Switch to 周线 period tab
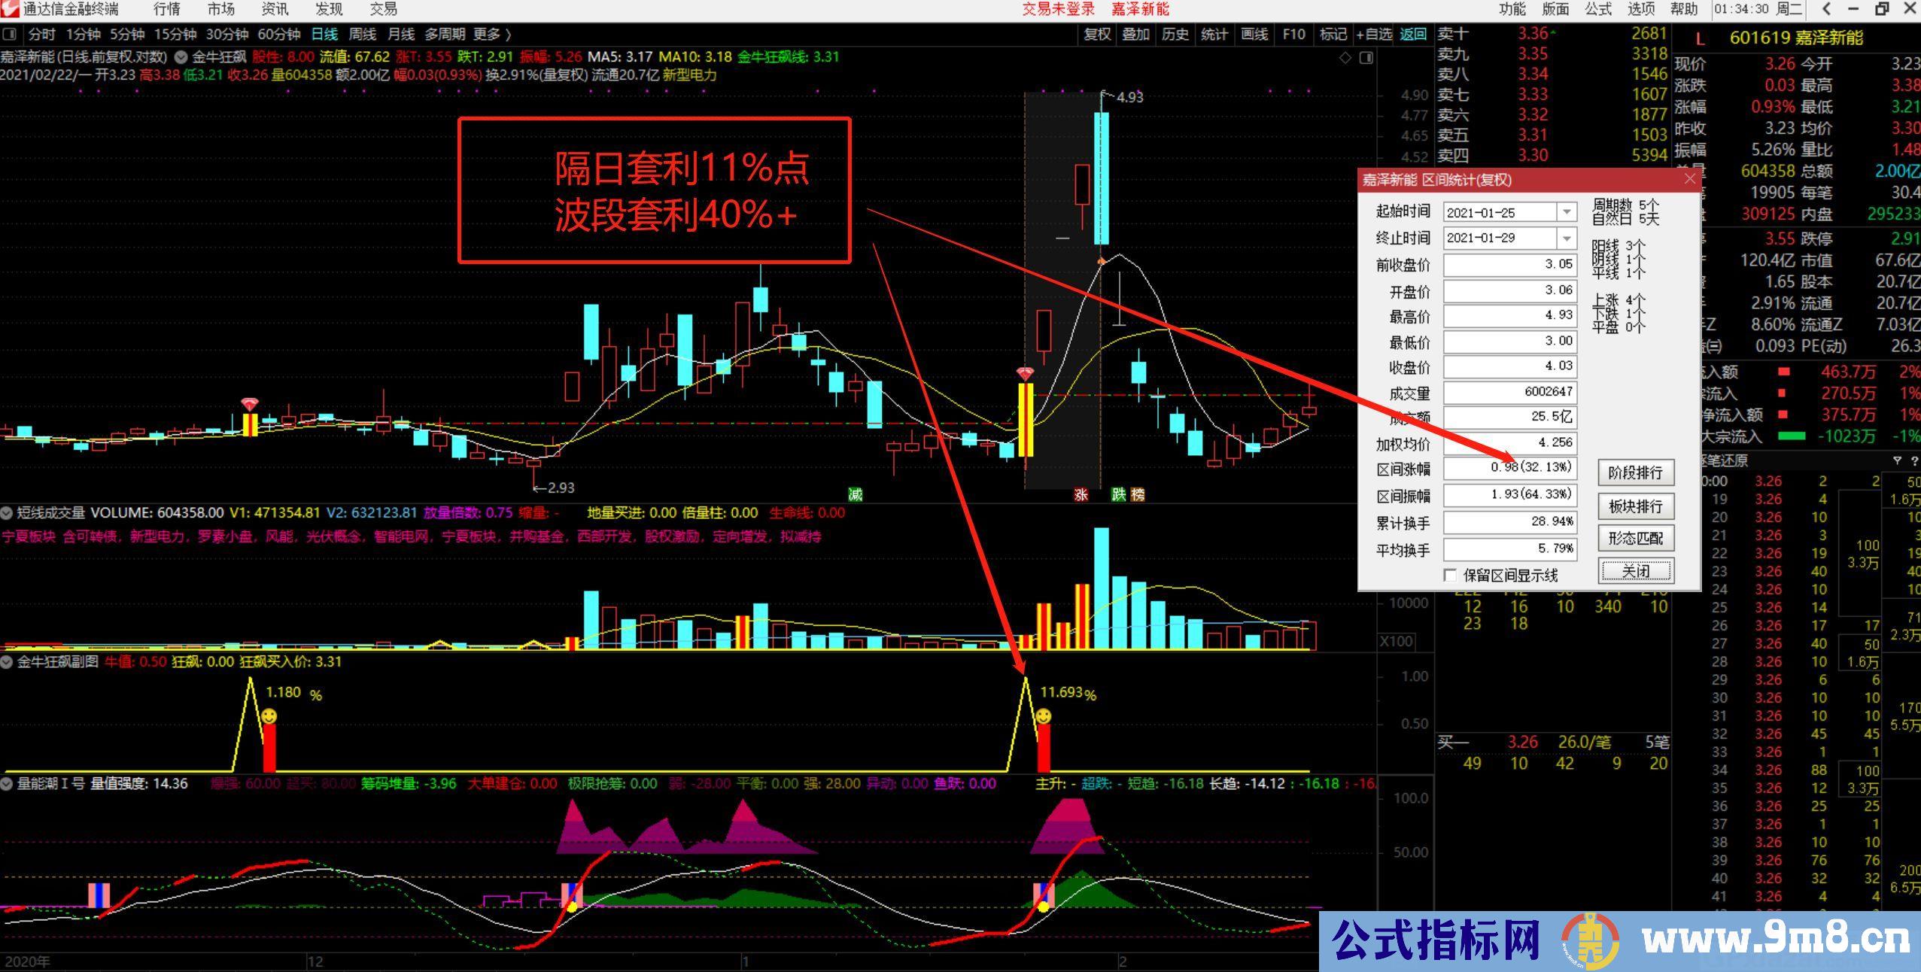The image size is (1921, 972). coord(363,35)
